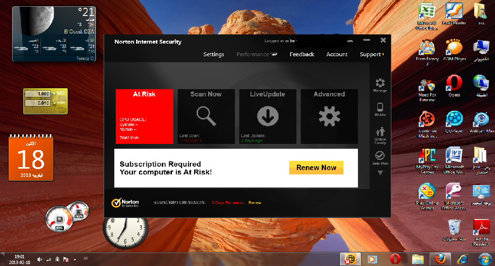The height and width of the screenshot is (266, 495).
Task: Select Adobe Reader X desktop shortcut
Action: [x=481, y=233]
